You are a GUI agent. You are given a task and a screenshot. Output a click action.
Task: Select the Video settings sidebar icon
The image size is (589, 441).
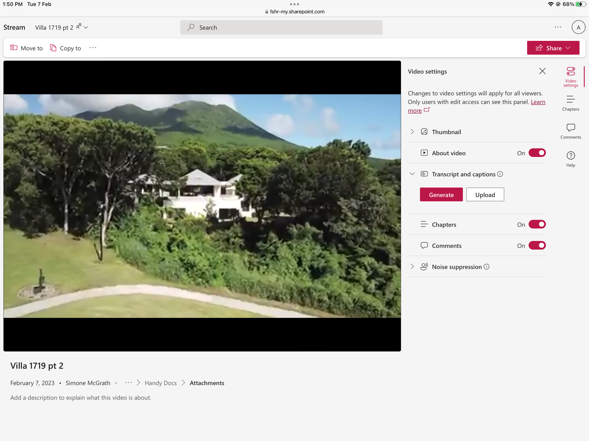coord(571,76)
